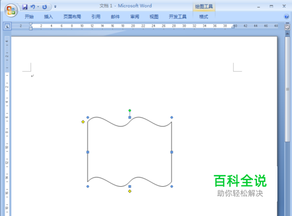Select the 引用 tab

96,17
